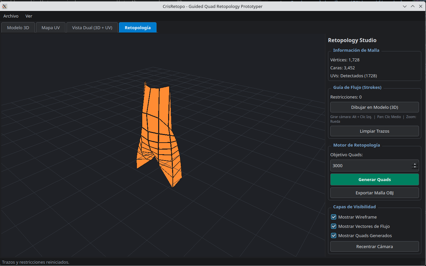Uncheck Mostrar Quads Generados

pos(334,235)
